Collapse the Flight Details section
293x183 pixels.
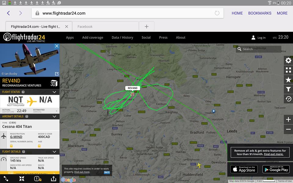pos(54,152)
